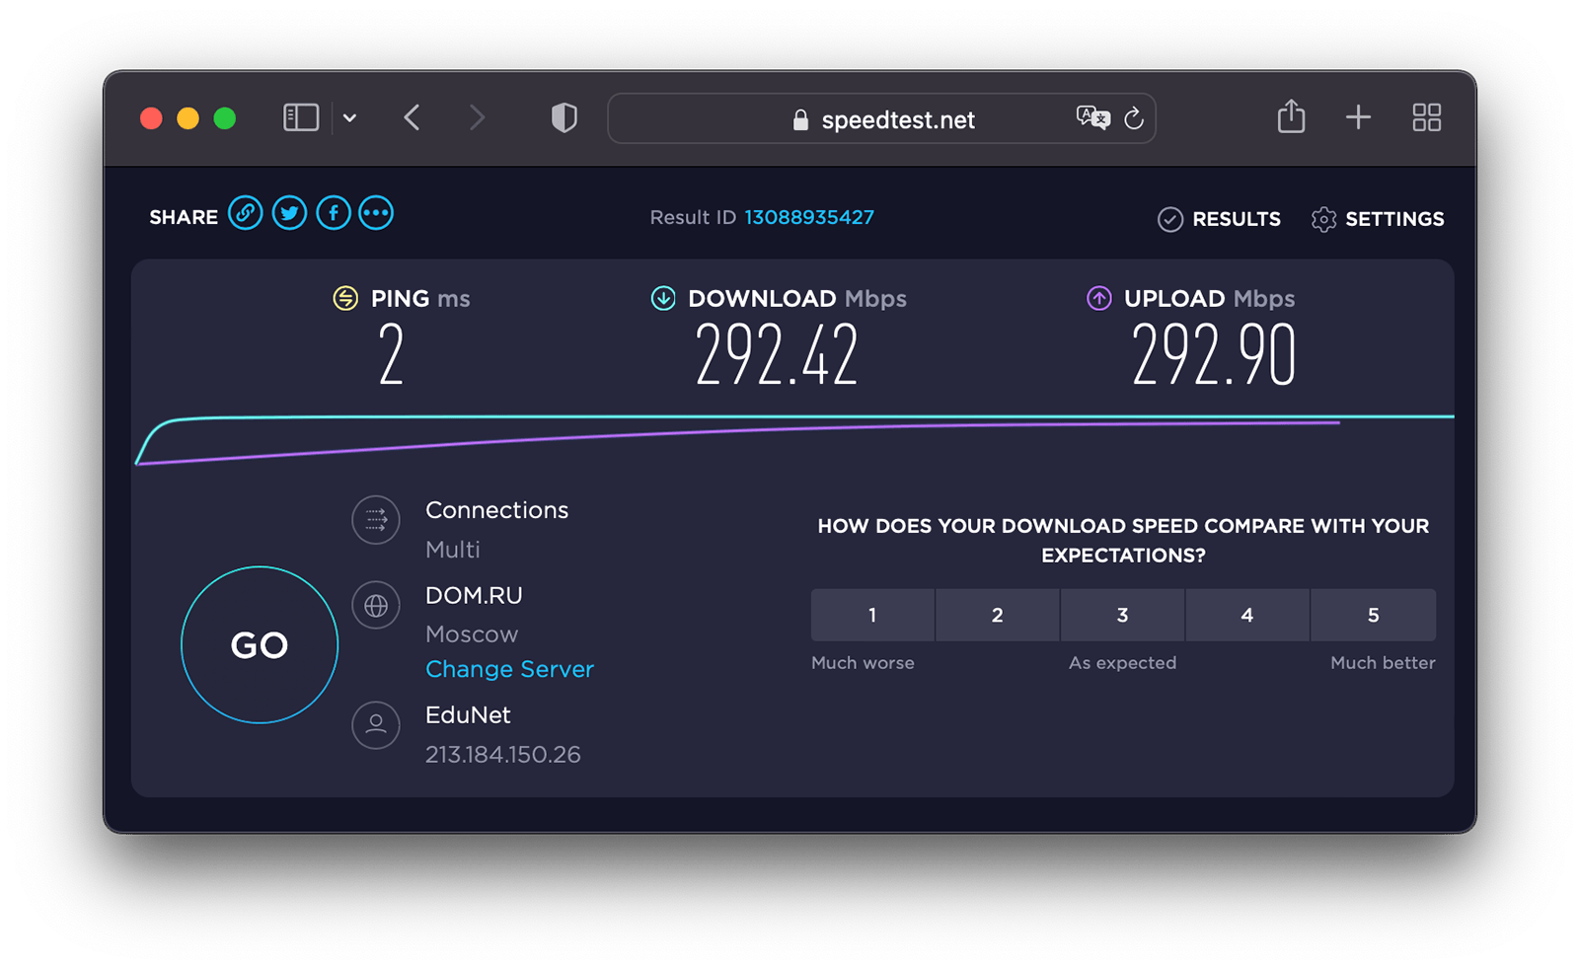
Task: Reload the speedtest.net page
Action: click(1134, 118)
